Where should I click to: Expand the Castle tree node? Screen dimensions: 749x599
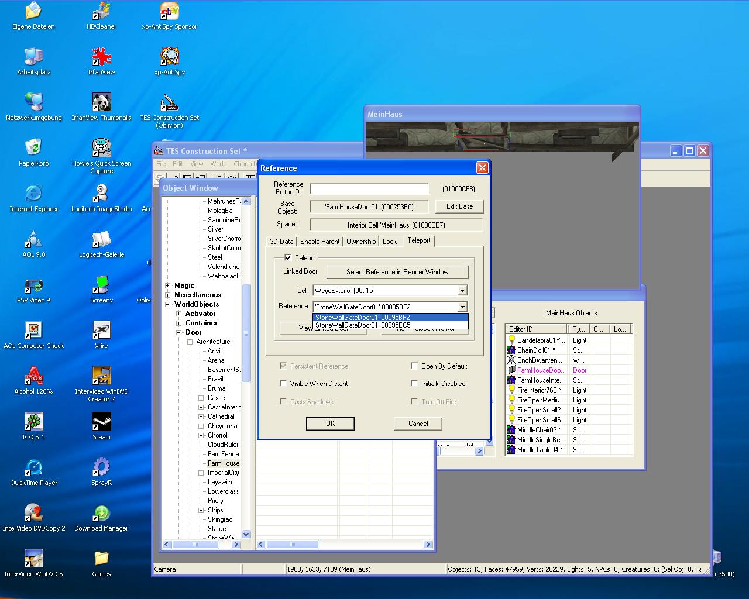[x=201, y=398]
